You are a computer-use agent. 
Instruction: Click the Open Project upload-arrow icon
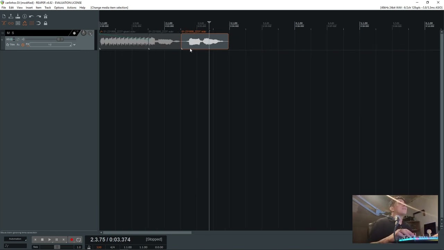coord(11,16)
